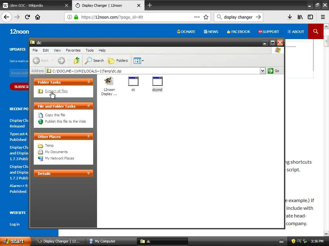
Task: Open the Tools menu
Action: tap(90, 50)
